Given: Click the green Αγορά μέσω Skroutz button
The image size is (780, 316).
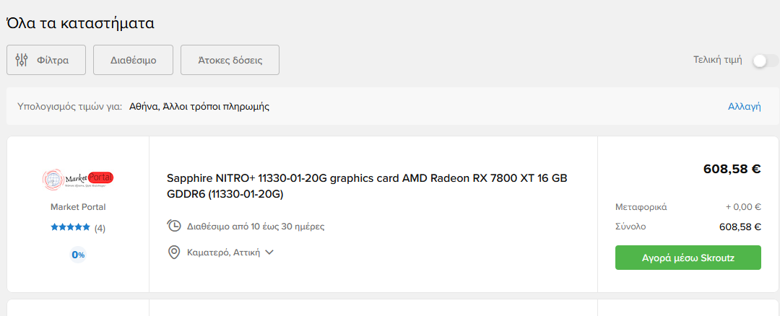Looking at the screenshot, I should click(688, 258).
